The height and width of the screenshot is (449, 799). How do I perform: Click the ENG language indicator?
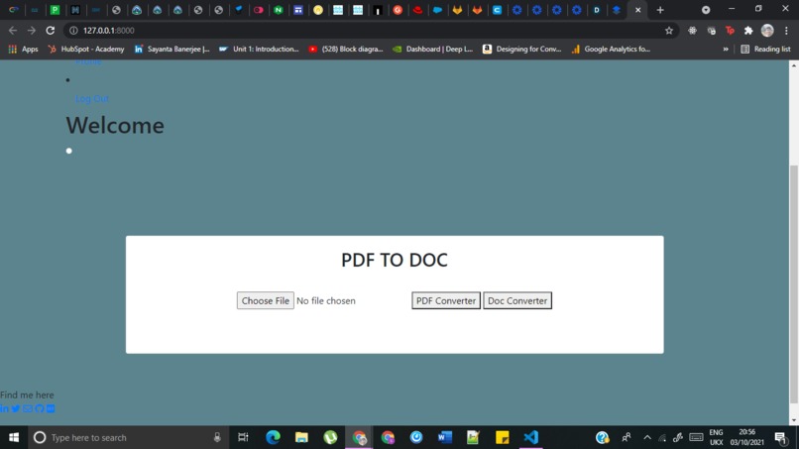tap(716, 437)
